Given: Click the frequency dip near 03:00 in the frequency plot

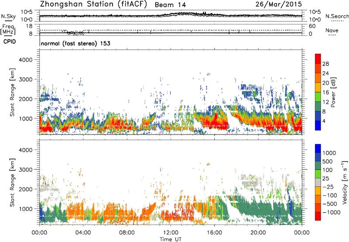Looking at the screenshot, I should (75, 33).
